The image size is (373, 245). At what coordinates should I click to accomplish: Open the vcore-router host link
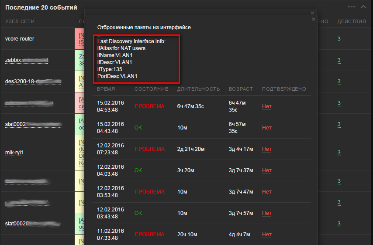tap(20, 39)
